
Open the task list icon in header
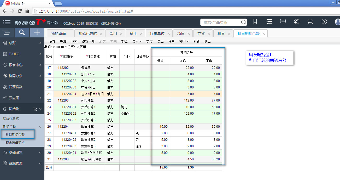(269, 22)
